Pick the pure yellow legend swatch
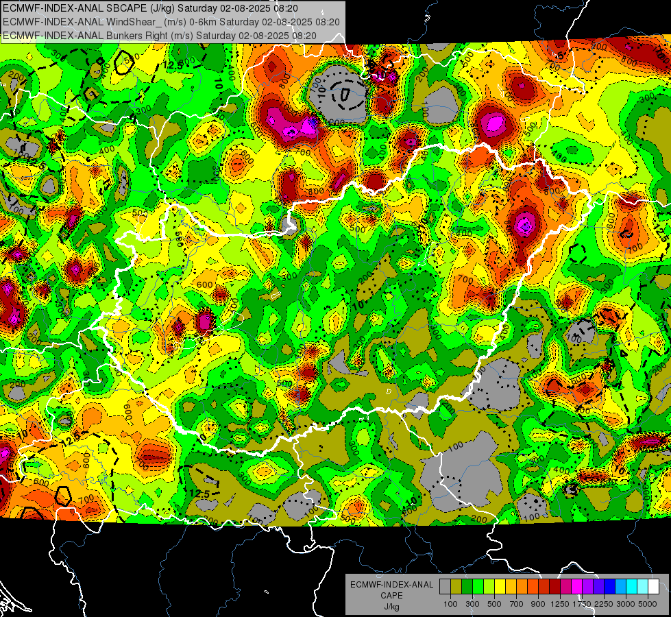The height and width of the screenshot is (617, 671). (x=500, y=587)
